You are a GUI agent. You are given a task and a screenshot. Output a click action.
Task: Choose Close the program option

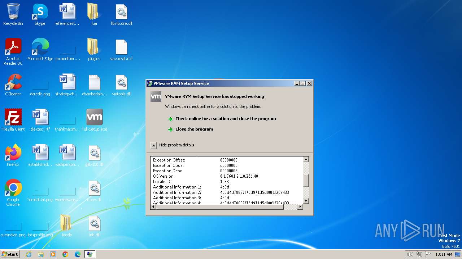[x=194, y=129]
